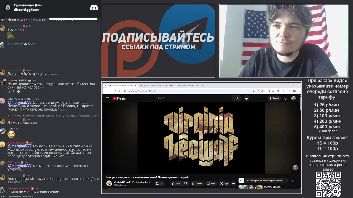Click the youtube.com address bar URL
This screenshot has height=198, width=353.
[x=143, y=91]
